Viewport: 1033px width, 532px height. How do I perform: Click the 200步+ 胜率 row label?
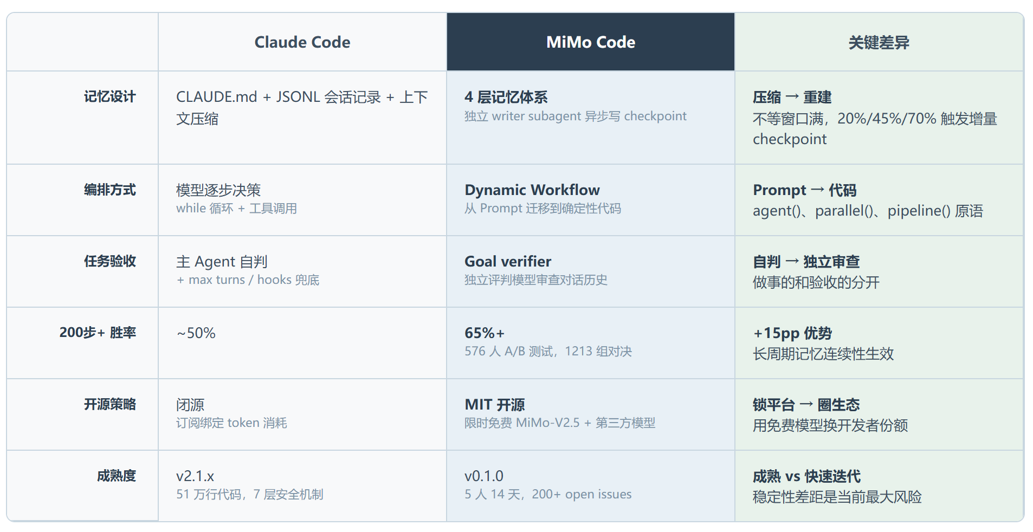click(x=98, y=333)
